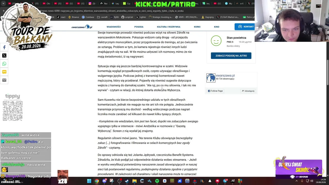Open the script.txt GitHub bookmark

(x=127, y=17)
